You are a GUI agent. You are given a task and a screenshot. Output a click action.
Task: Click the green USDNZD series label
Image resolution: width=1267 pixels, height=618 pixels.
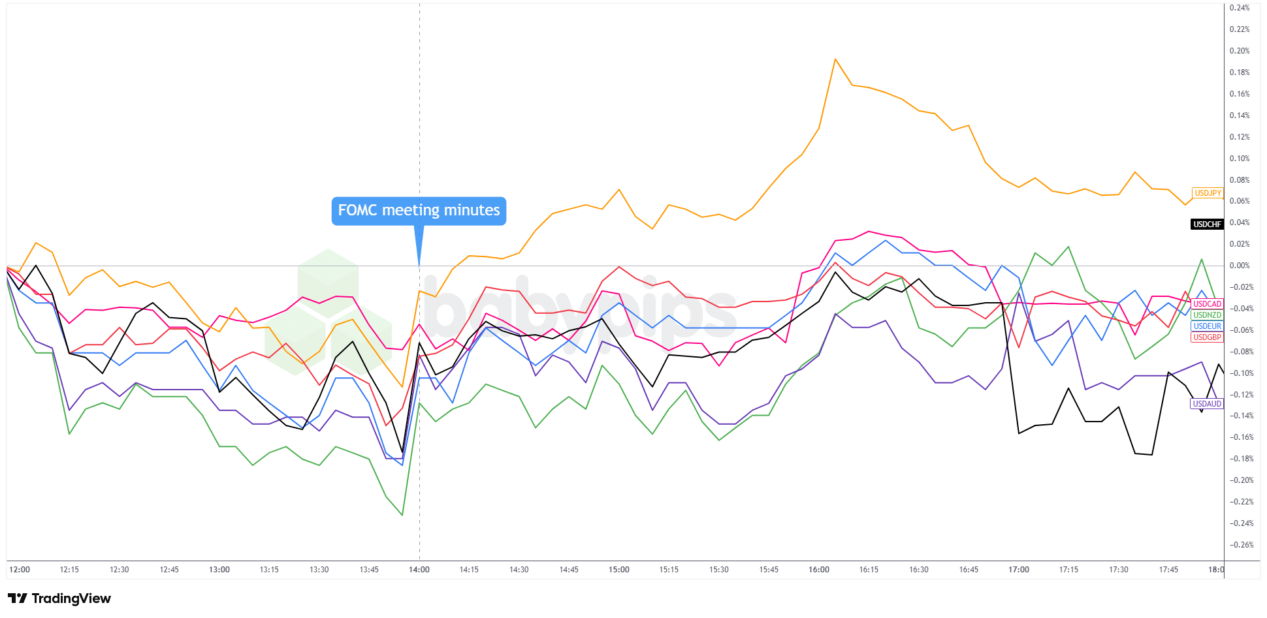click(1207, 315)
